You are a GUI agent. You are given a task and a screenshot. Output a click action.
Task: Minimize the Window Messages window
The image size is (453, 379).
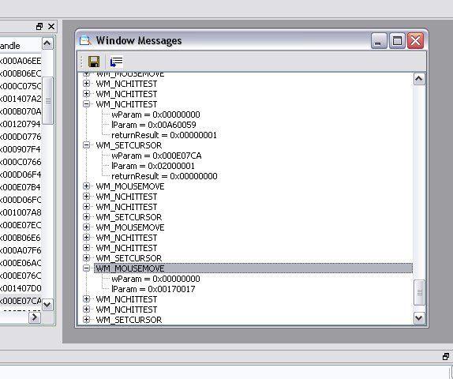[x=379, y=41]
